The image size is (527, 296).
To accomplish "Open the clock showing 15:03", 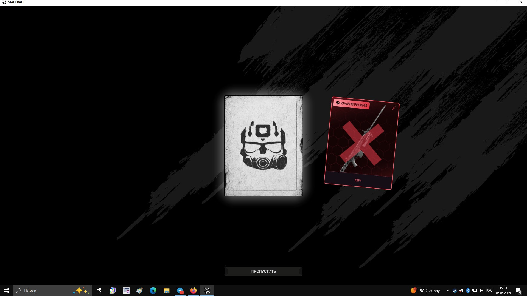I will [x=503, y=291].
